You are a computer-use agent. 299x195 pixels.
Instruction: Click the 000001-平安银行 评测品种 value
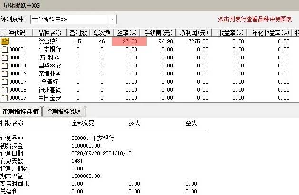pos(93,138)
